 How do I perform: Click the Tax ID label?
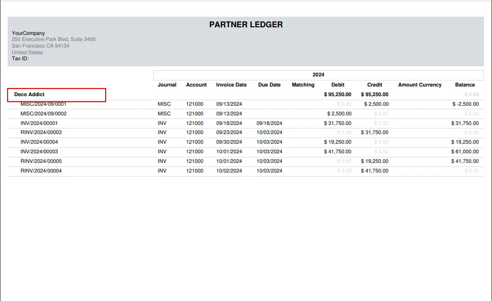click(20, 58)
